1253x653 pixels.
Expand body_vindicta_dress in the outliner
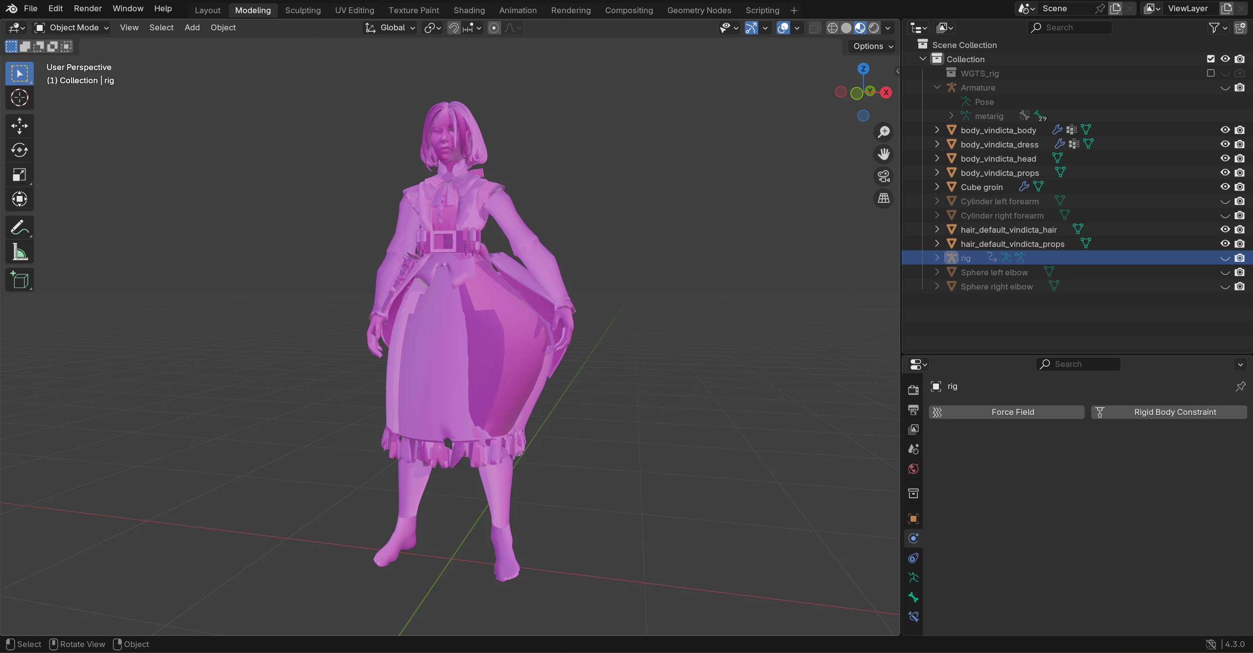[x=936, y=144]
